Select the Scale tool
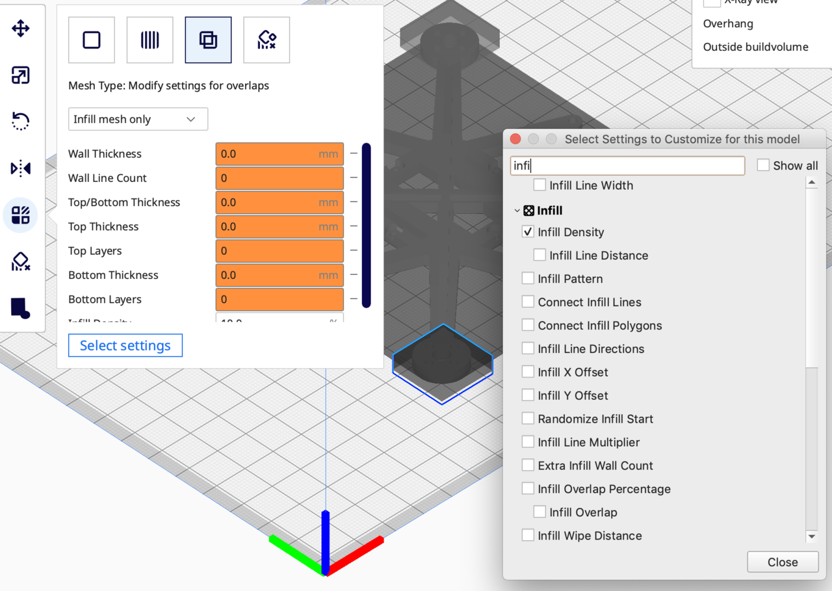Screen dimensions: 832x591 (x=21, y=75)
